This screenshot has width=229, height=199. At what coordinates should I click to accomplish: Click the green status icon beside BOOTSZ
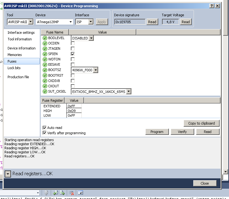tap(45, 70)
